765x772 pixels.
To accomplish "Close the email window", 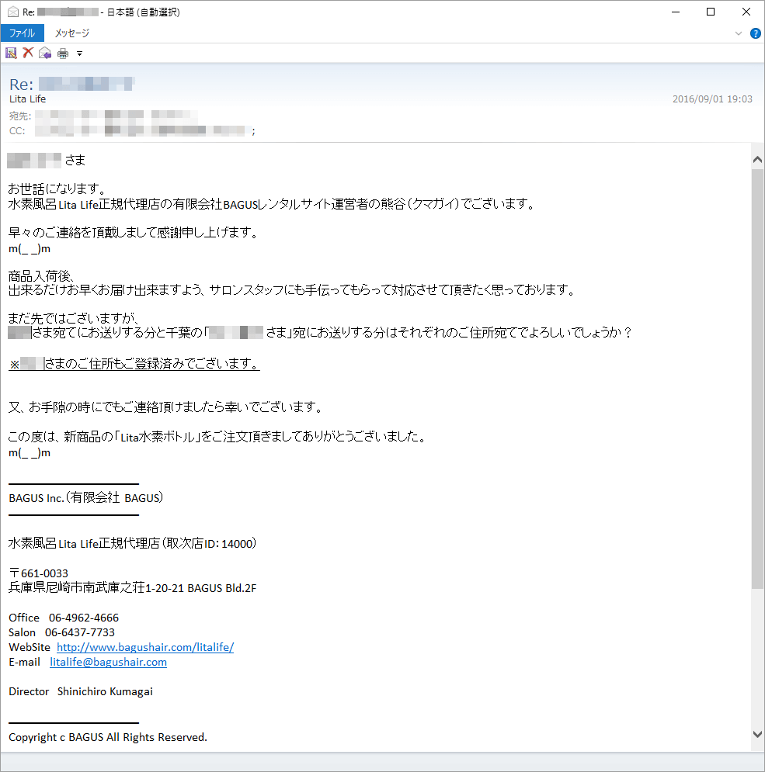I will (746, 12).
